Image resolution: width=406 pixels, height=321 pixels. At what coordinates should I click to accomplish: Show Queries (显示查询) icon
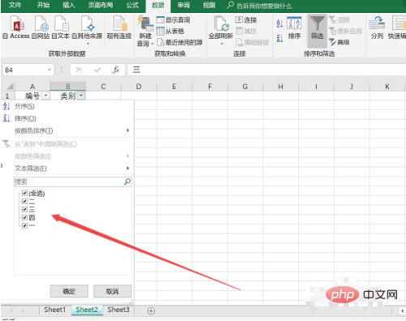click(x=160, y=20)
